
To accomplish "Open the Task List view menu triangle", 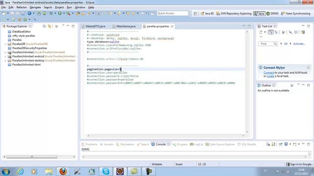I will [261, 37].
